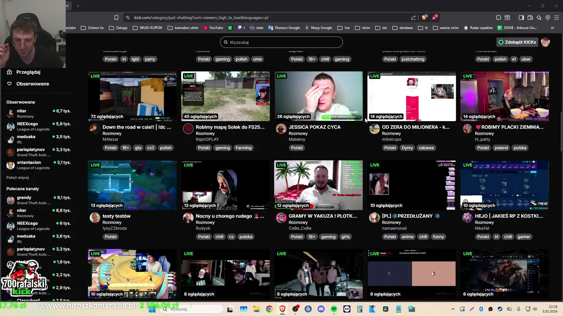Open HEJO JAKIEŚ RP Z KOSTKI stream title
Viewport: 563px width, 316px height.
click(509, 216)
